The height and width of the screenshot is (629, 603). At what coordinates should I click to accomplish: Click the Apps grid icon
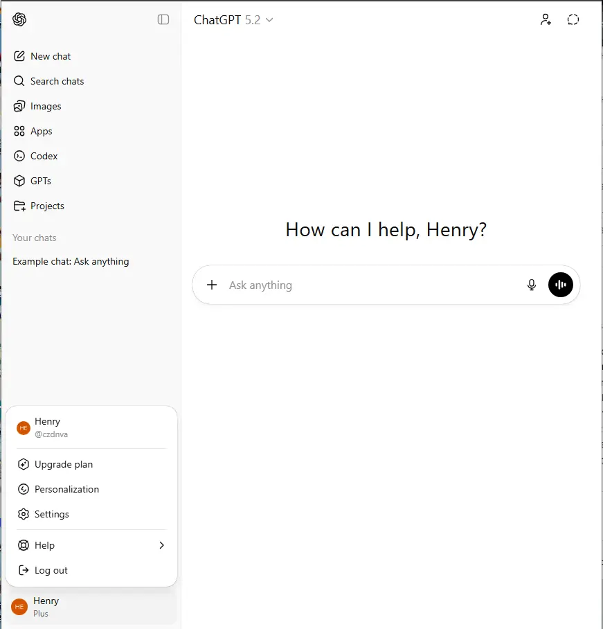pyautogui.click(x=19, y=131)
